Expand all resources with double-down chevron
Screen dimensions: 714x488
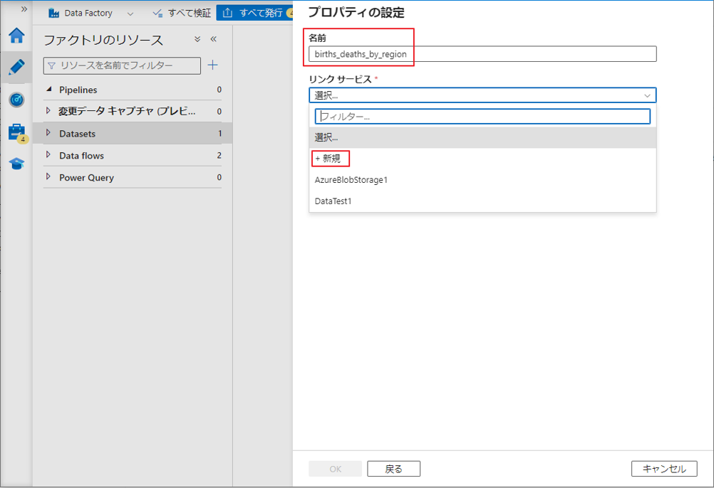click(x=197, y=39)
